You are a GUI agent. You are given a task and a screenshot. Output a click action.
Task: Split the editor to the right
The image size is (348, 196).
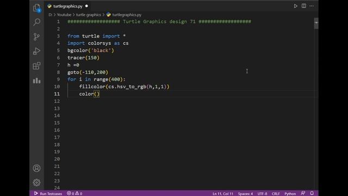coord(304,6)
